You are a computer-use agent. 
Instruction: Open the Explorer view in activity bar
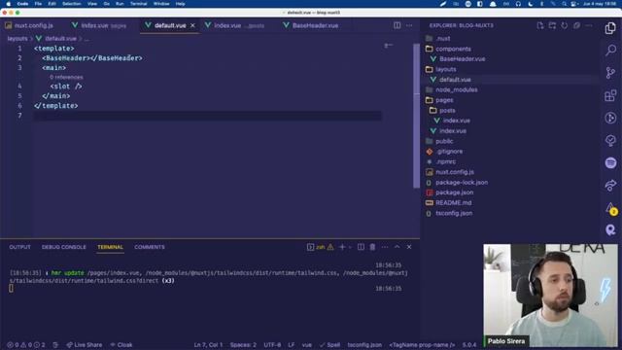[610, 28]
